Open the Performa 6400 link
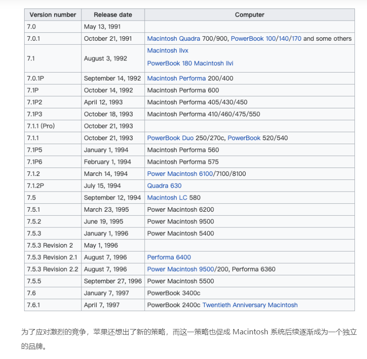367x359 pixels. [x=169, y=257]
